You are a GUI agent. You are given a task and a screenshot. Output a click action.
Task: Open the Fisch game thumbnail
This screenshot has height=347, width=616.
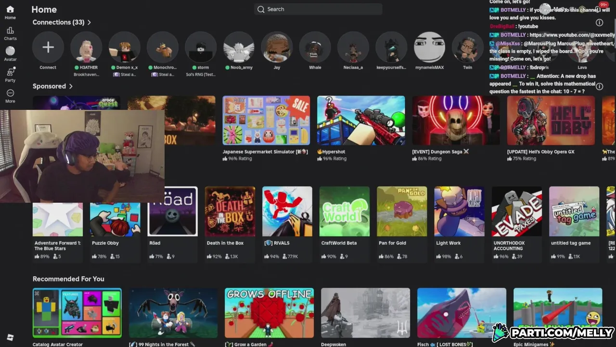tap(462, 313)
